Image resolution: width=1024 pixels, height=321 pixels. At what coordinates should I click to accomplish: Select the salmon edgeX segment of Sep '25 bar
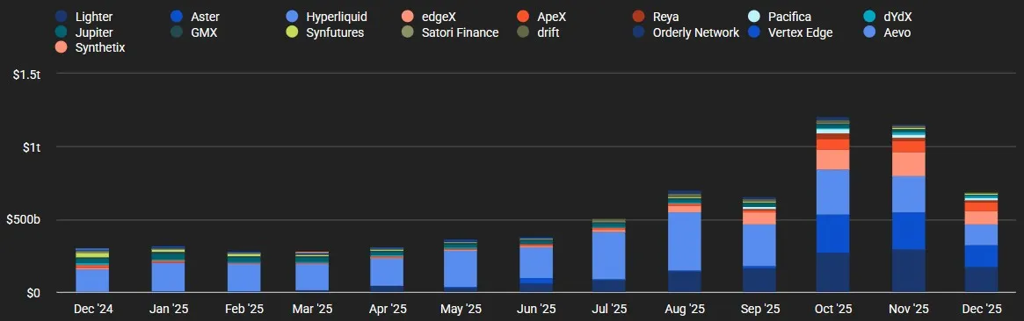(x=759, y=218)
